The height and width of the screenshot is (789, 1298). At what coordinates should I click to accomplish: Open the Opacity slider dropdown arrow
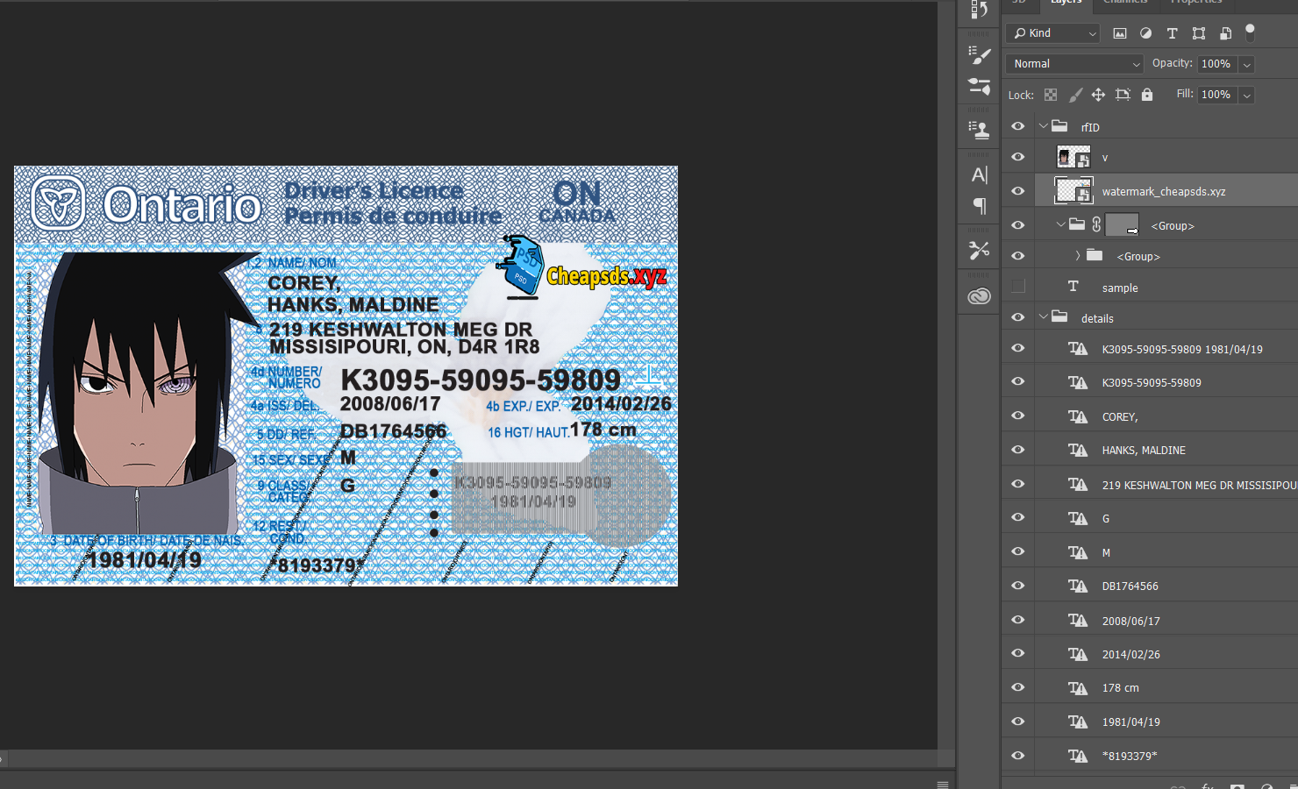tap(1246, 64)
